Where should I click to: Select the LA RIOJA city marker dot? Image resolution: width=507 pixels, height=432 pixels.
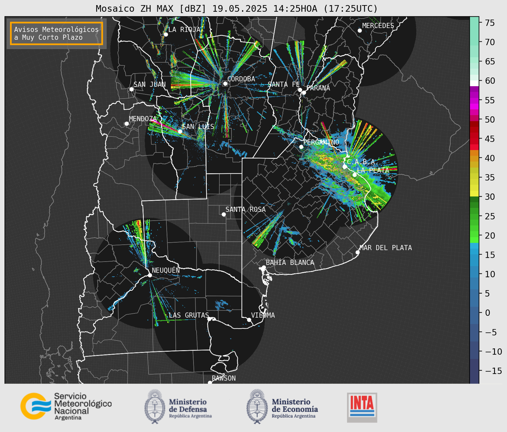[166, 35]
